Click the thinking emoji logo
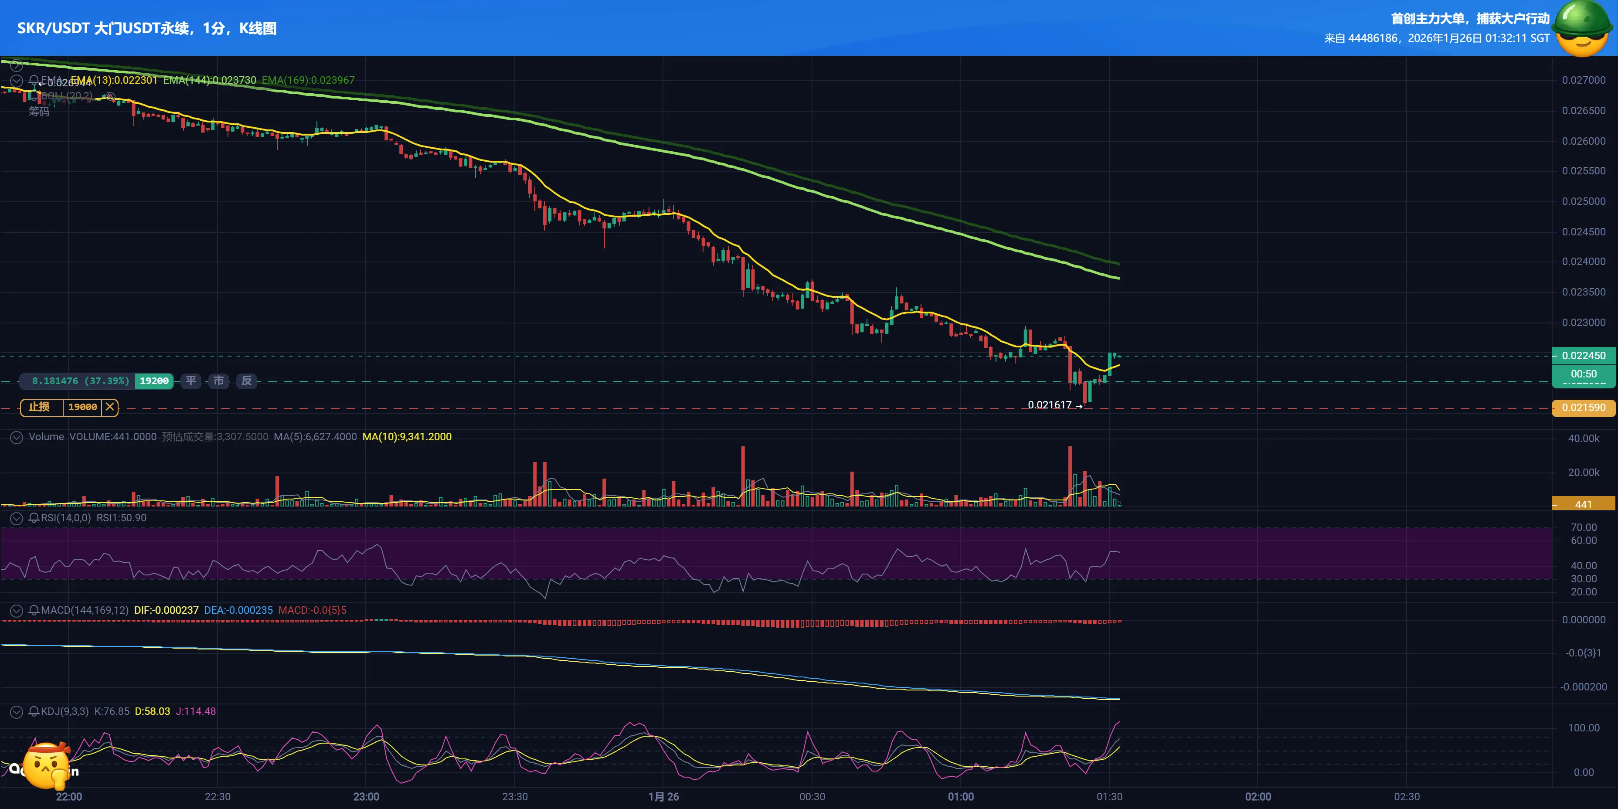 pos(45,766)
